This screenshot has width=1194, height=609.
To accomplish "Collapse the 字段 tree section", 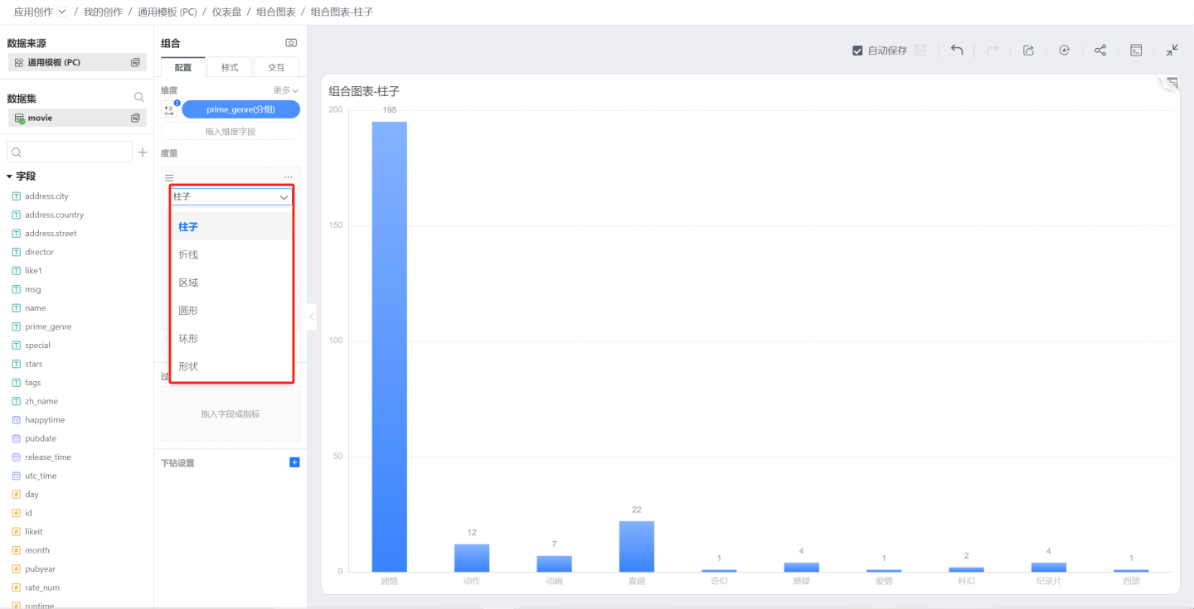I will 10,176.
